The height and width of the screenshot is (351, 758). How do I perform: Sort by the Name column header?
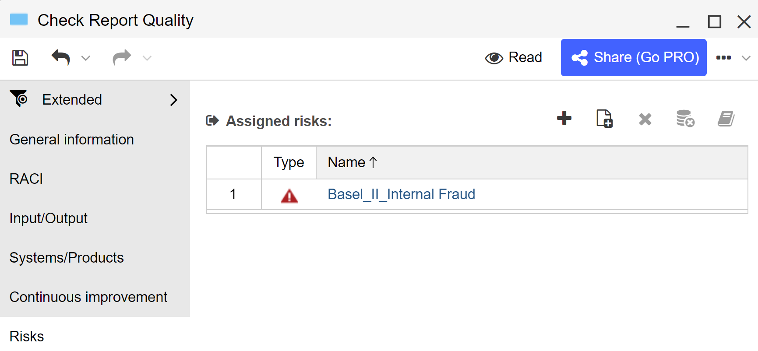point(352,162)
